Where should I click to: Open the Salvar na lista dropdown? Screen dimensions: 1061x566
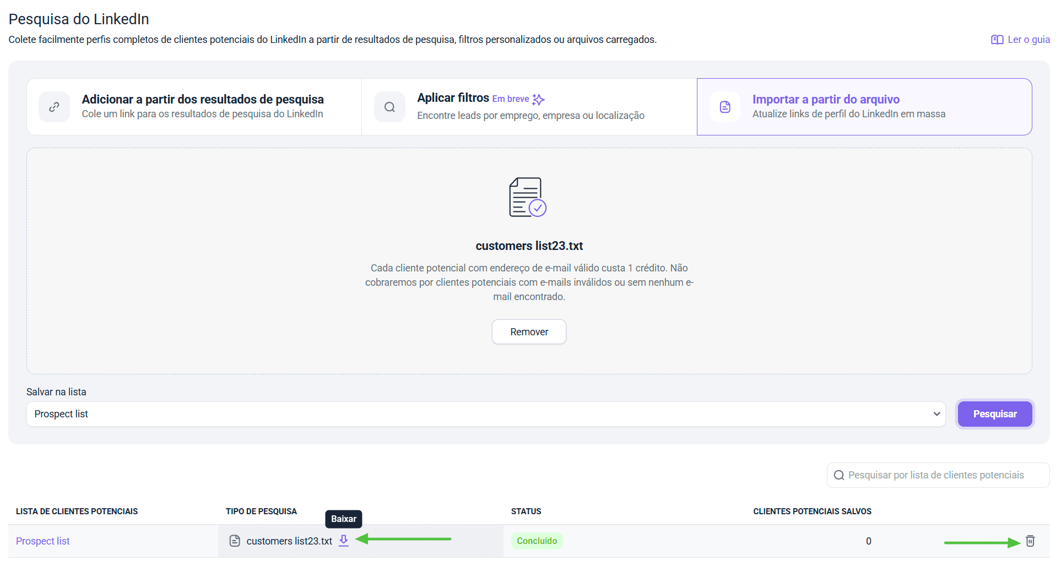pyautogui.click(x=485, y=414)
